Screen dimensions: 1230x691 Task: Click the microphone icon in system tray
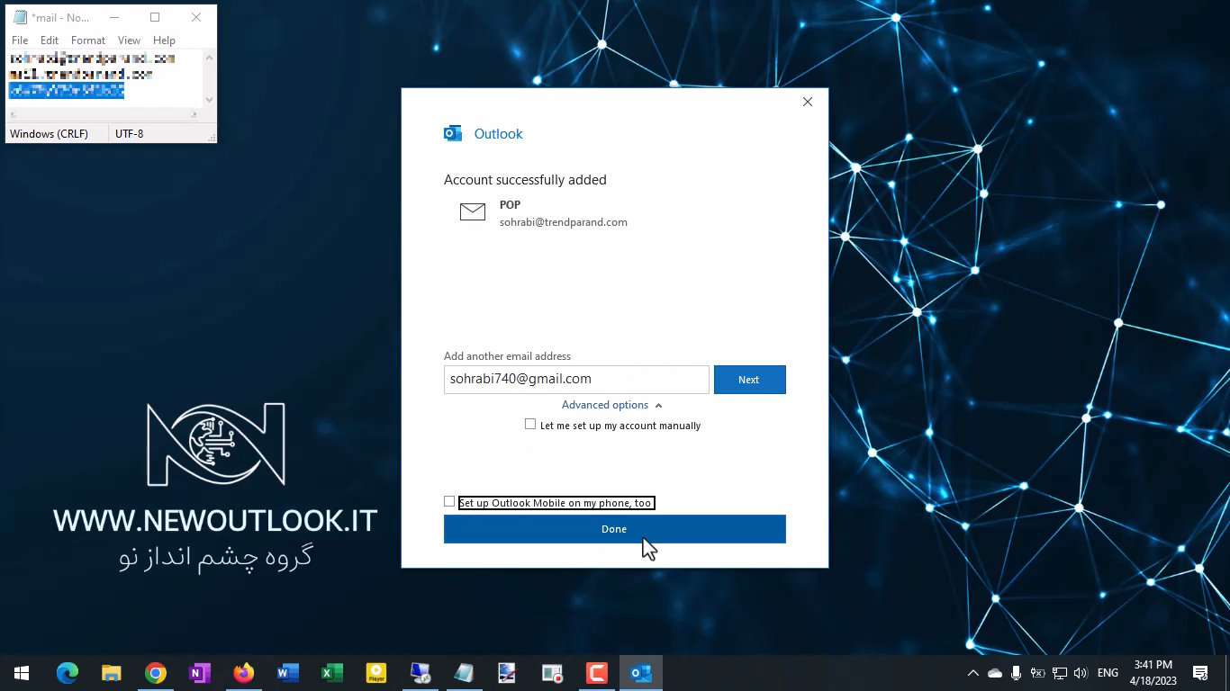click(1017, 673)
